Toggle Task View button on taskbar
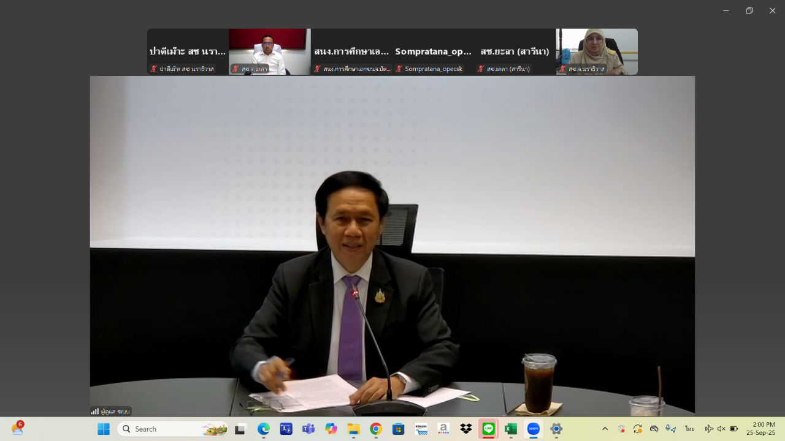Viewport: 785px width, 441px height. 240,429
